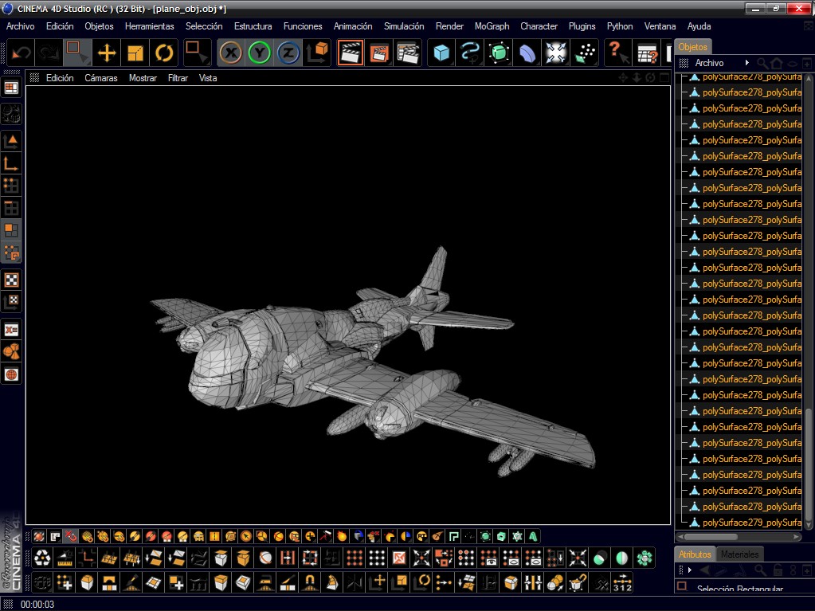Open the Python menu
The width and height of the screenshot is (815, 611).
point(620,26)
